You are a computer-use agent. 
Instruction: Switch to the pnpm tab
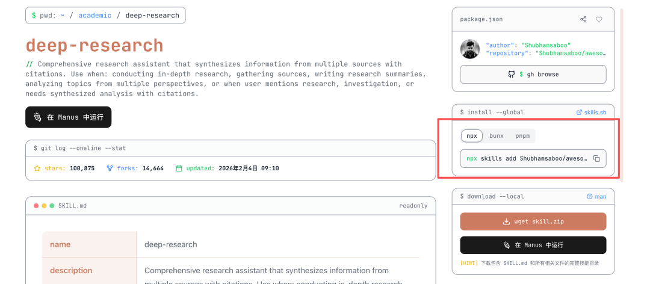point(522,136)
